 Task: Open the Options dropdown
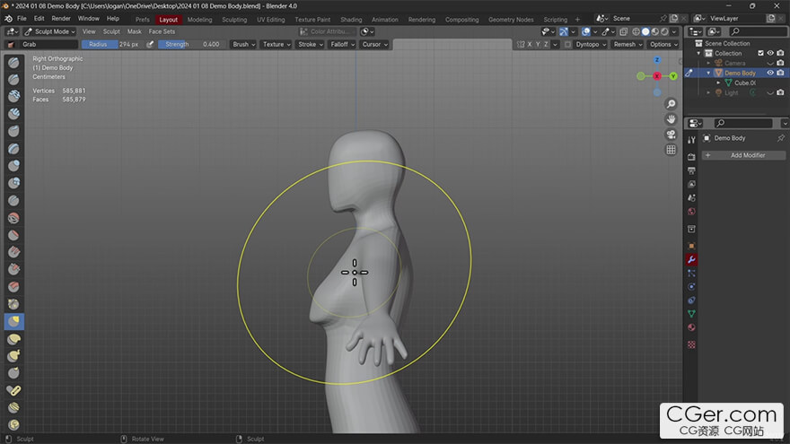click(663, 44)
